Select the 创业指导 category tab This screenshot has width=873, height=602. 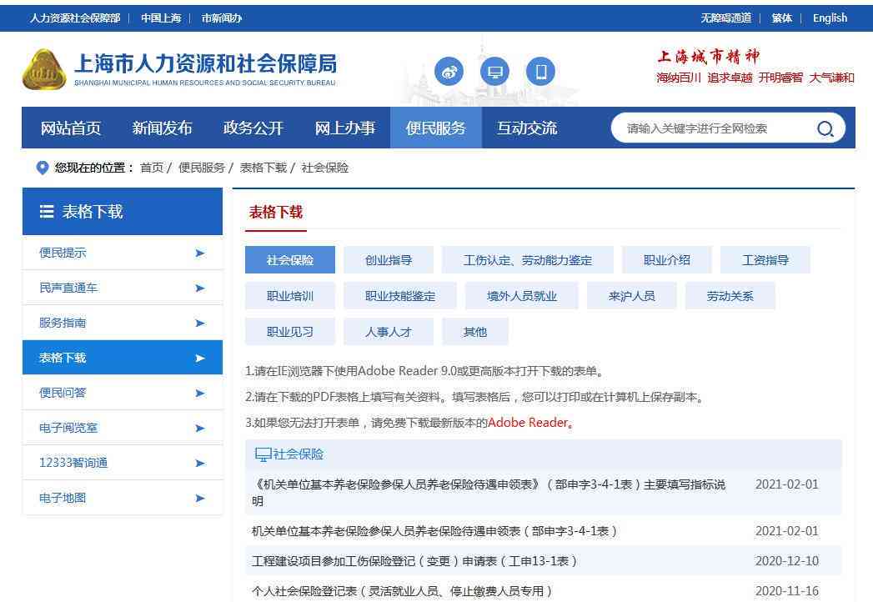(389, 260)
